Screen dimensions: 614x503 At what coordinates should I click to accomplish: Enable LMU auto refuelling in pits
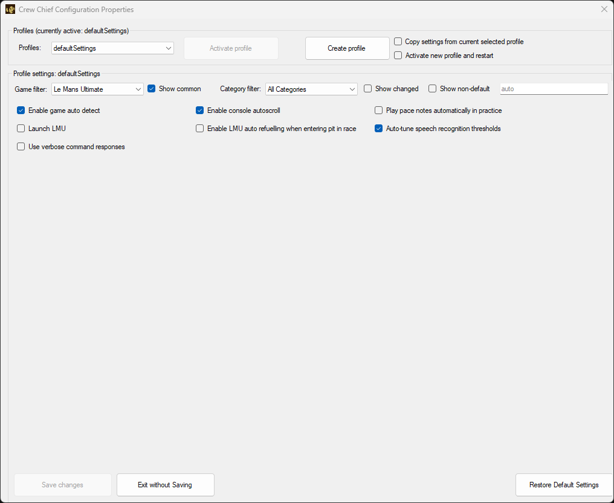point(199,128)
